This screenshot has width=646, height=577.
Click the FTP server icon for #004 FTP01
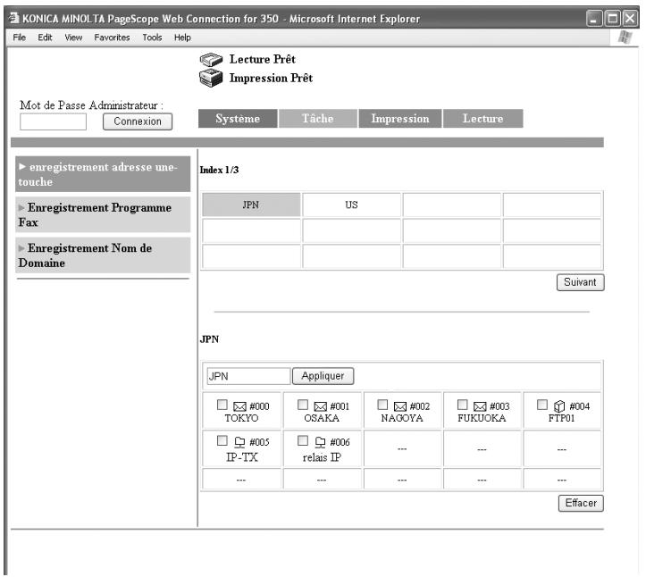click(559, 406)
